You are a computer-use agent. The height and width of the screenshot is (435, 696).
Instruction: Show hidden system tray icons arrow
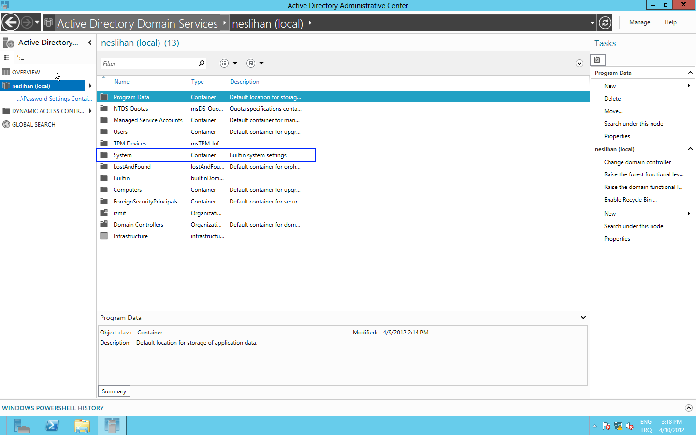coord(594,426)
